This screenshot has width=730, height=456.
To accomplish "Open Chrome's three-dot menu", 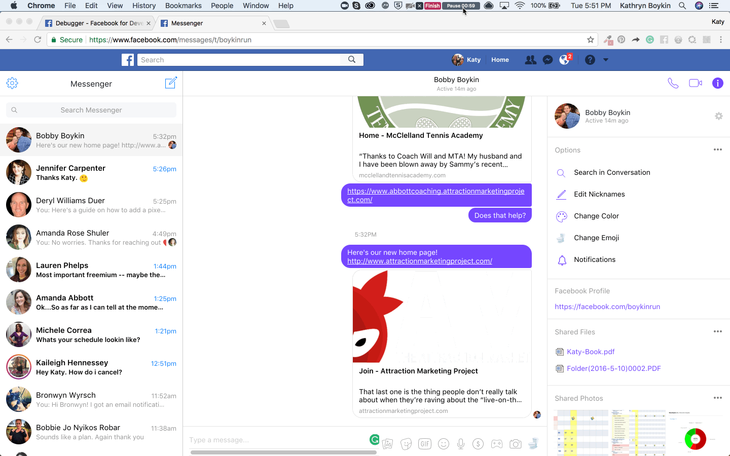I will pyautogui.click(x=721, y=40).
